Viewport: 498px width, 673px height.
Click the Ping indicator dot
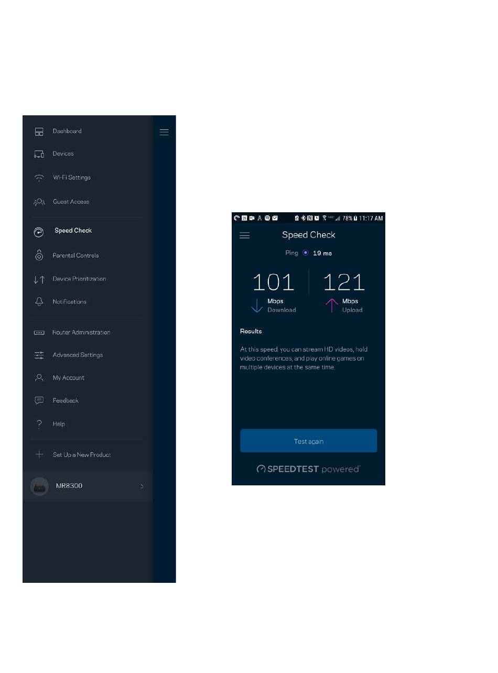click(306, 253)
